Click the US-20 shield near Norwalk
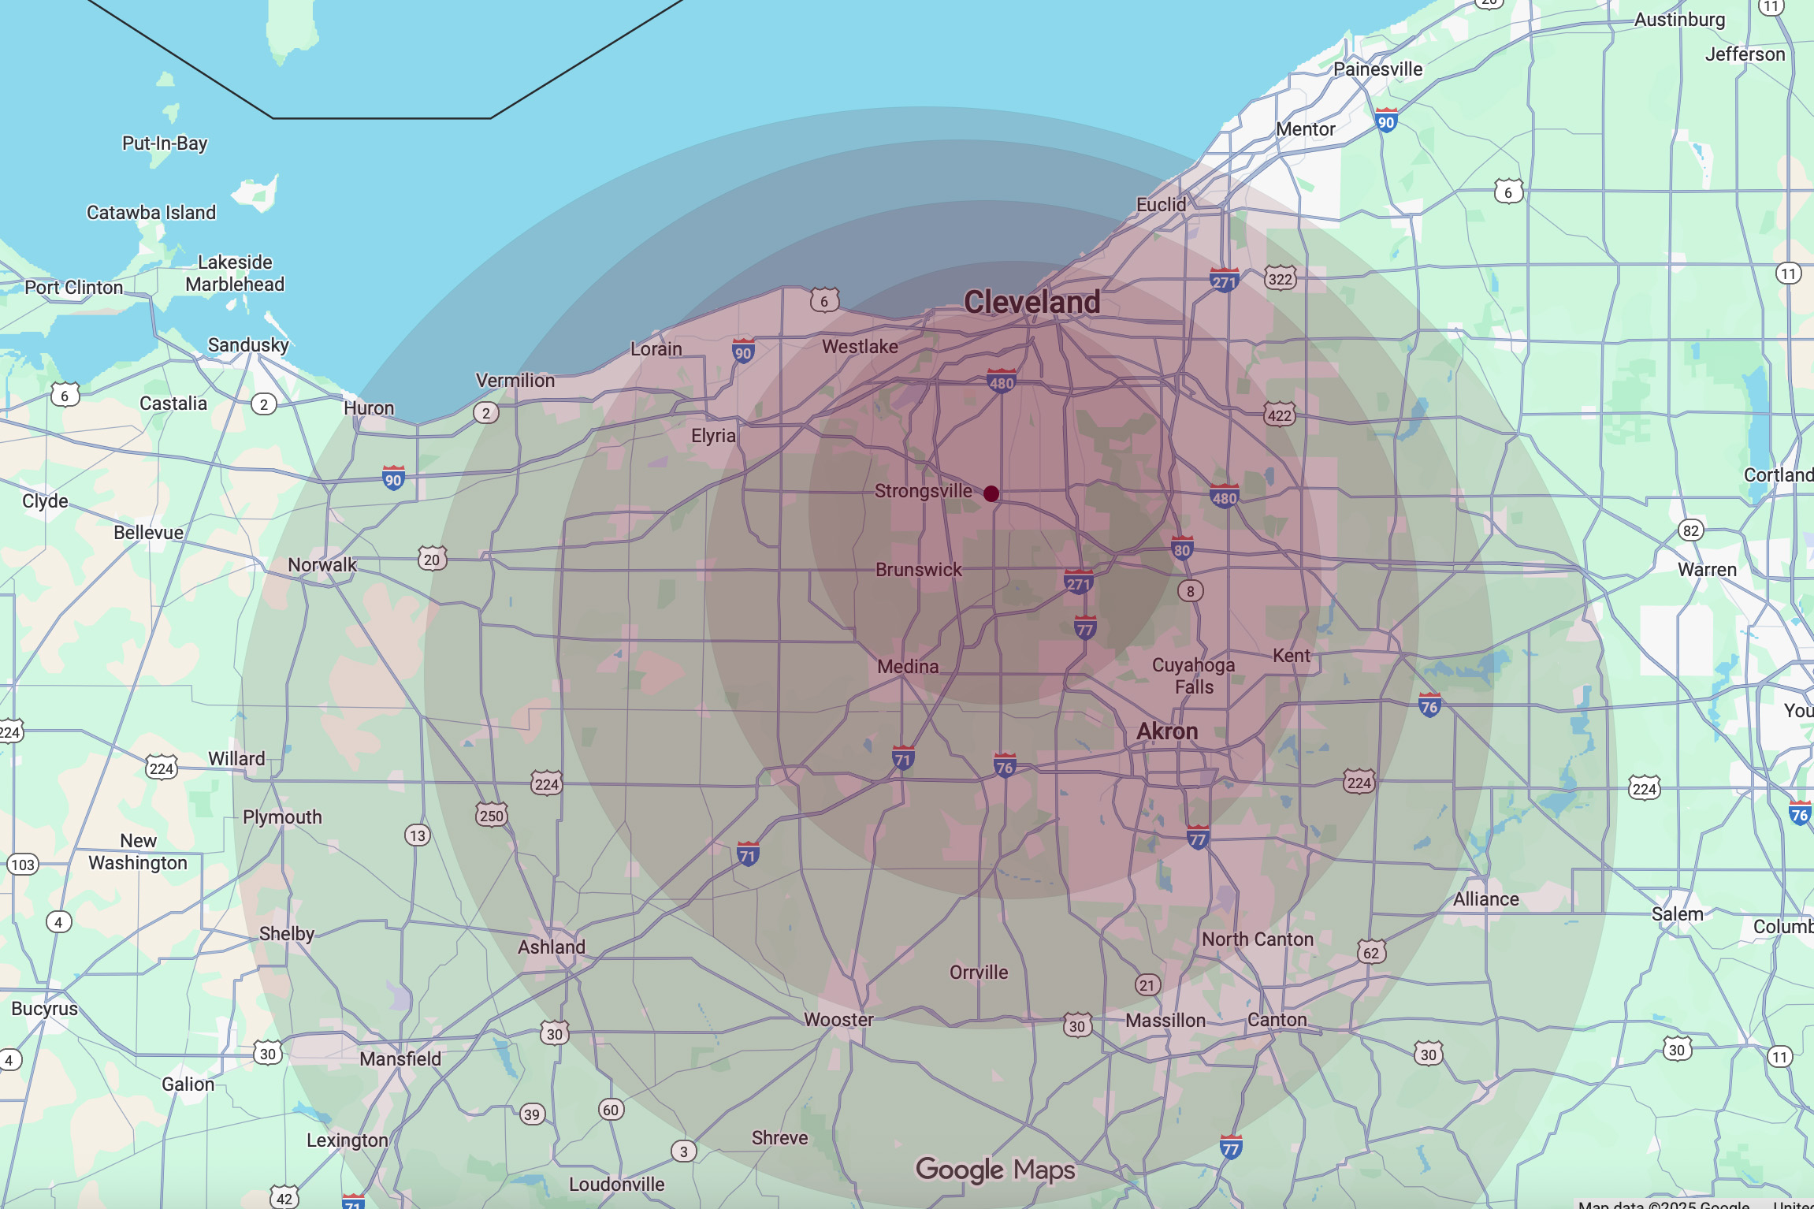Image resolution: width=1814 pixels, height=1209 pixels. (x=432, y=560)
